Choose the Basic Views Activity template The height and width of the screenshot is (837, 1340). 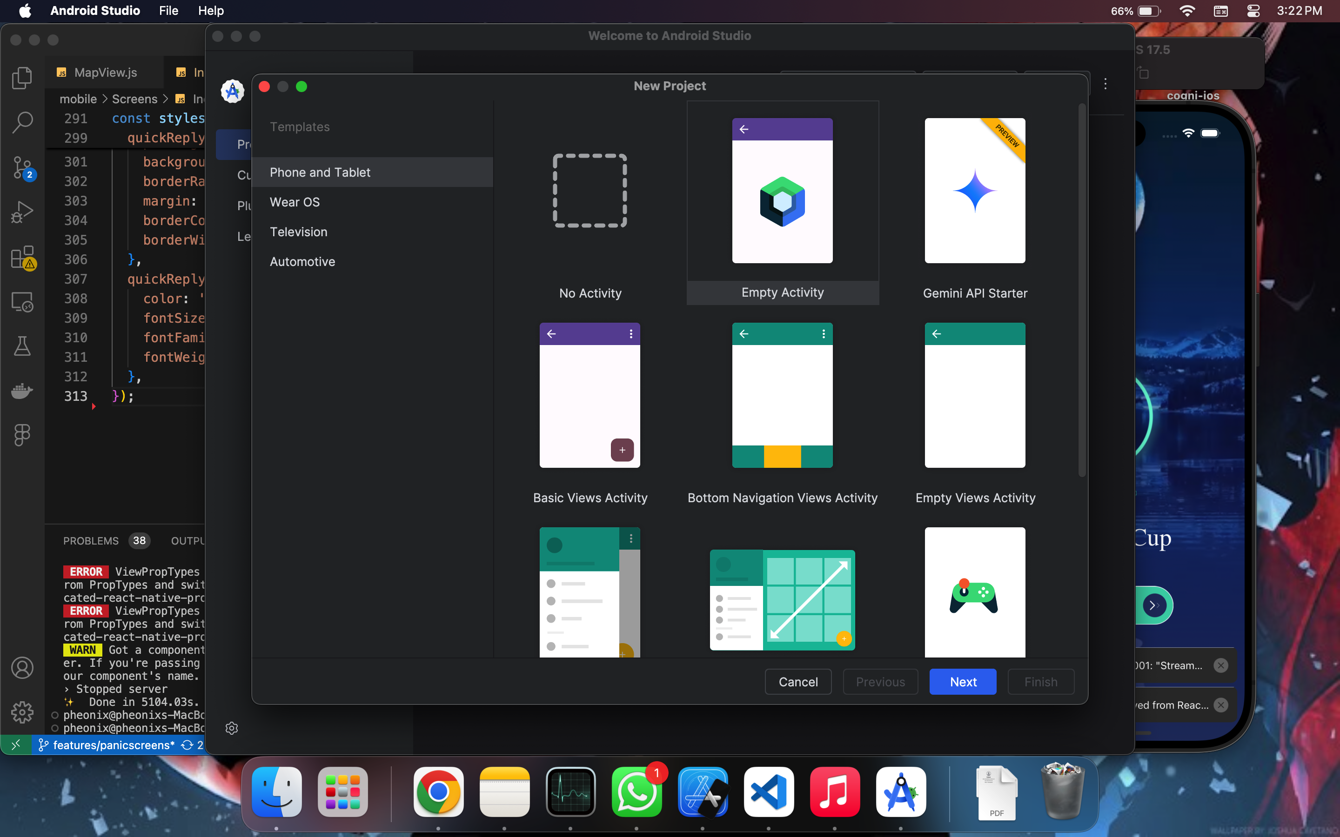[590, 408]
